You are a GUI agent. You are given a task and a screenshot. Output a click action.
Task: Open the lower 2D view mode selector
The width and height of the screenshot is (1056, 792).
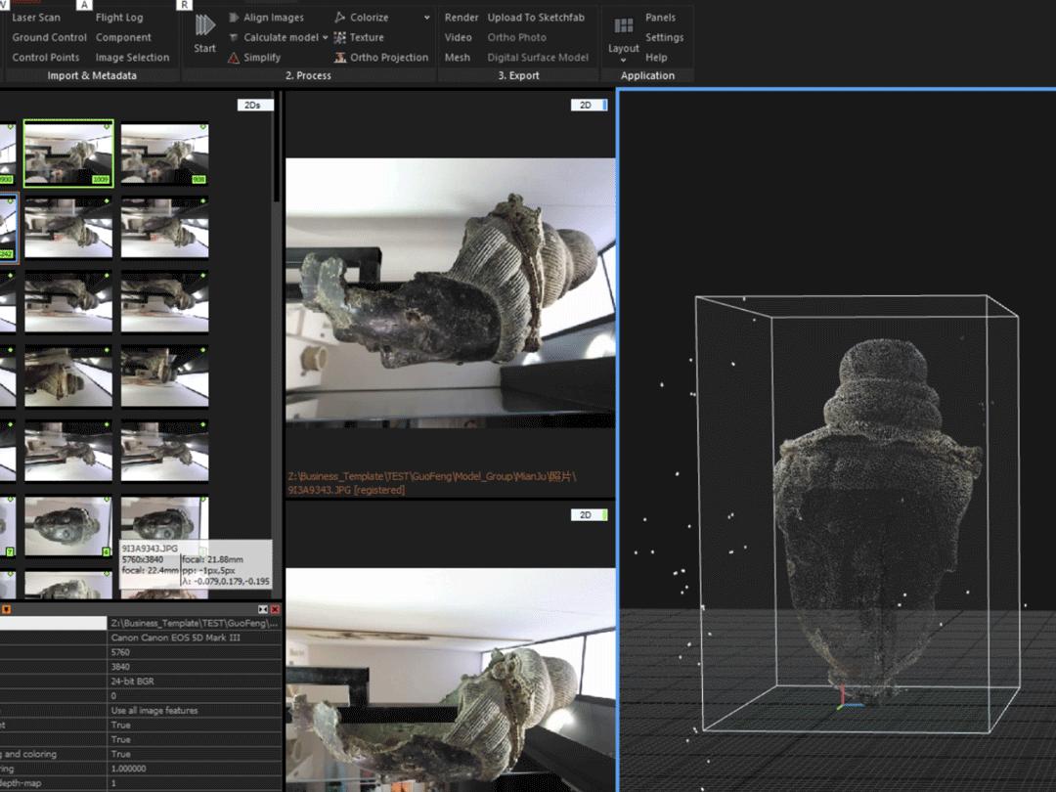590,515
